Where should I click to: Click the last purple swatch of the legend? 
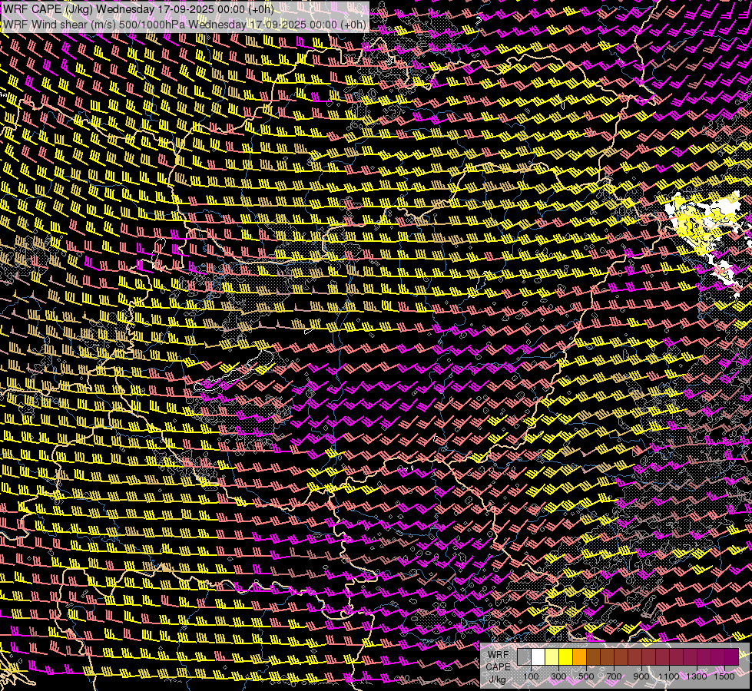tap(731, 657)
